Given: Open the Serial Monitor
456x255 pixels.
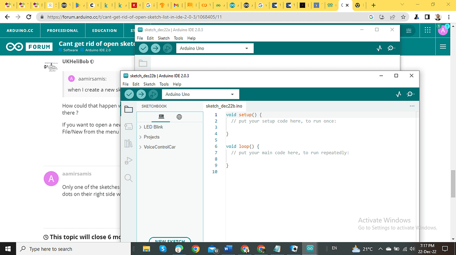Looking at the screenshot, I should point(410,94).
